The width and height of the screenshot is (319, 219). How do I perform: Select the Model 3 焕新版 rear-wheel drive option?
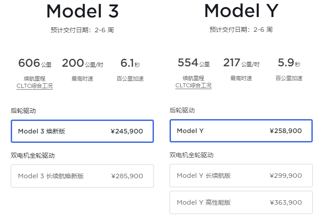(x=82, y=131)
